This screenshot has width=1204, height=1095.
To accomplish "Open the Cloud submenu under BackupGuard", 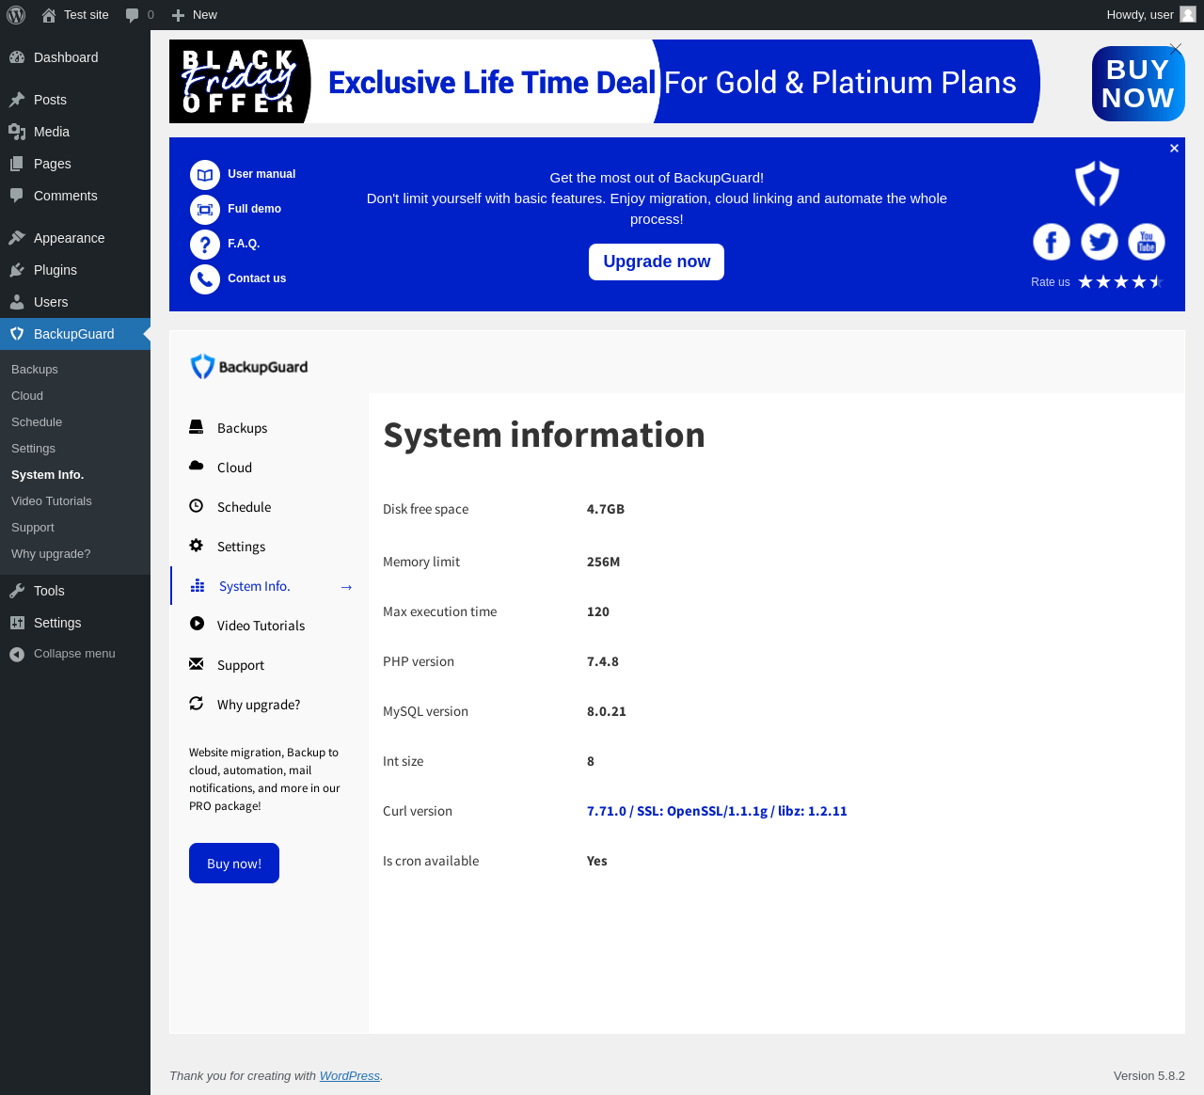I will [27, 396].
